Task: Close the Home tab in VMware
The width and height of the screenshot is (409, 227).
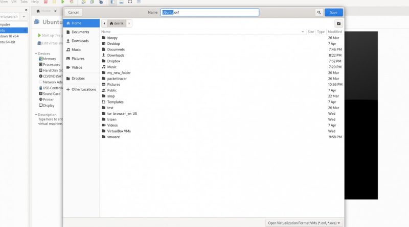Action: click(x=55, y=11)
